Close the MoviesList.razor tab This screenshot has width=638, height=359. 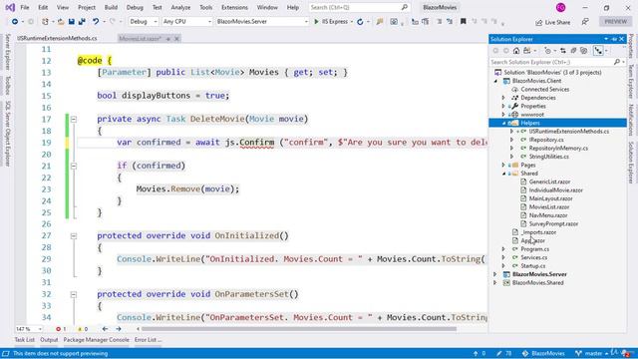176,39
